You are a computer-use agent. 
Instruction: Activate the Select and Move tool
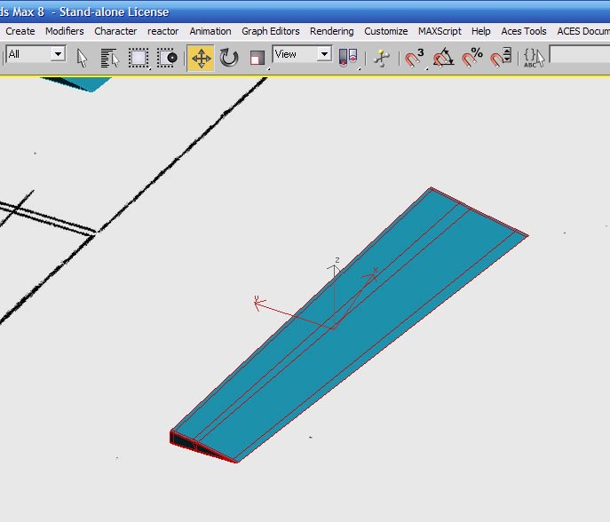pos(200,58)
